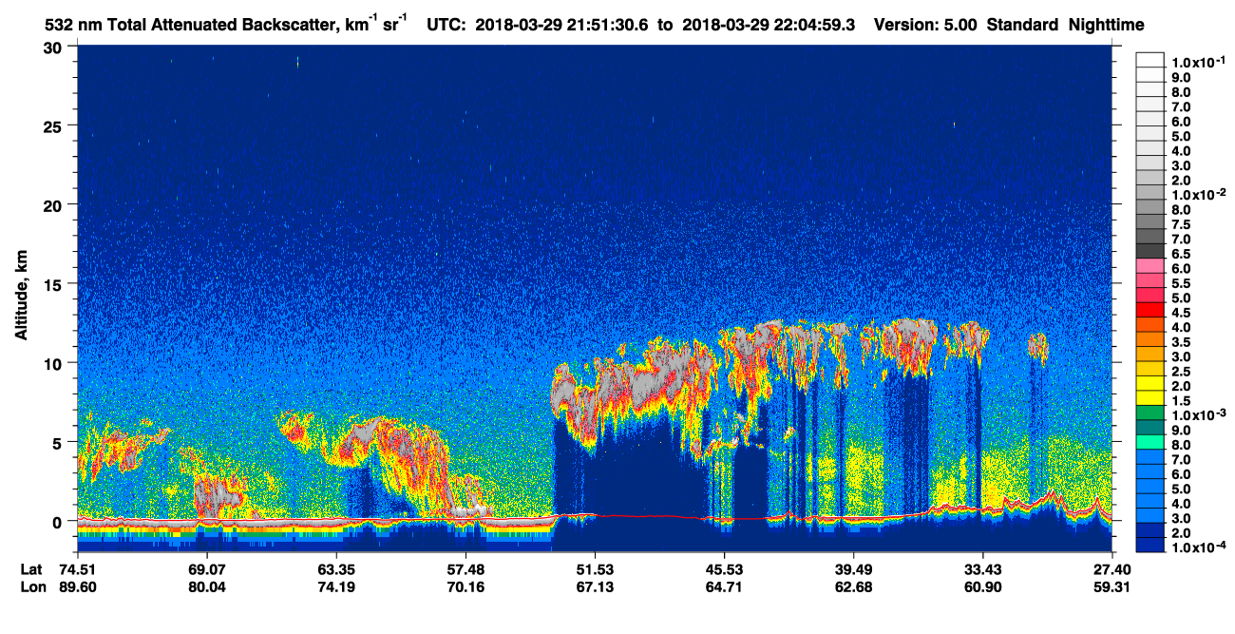This screenshot has height=634, width=1235.
Task: Click longitude value '62.68'
Action: coord(852,586)
